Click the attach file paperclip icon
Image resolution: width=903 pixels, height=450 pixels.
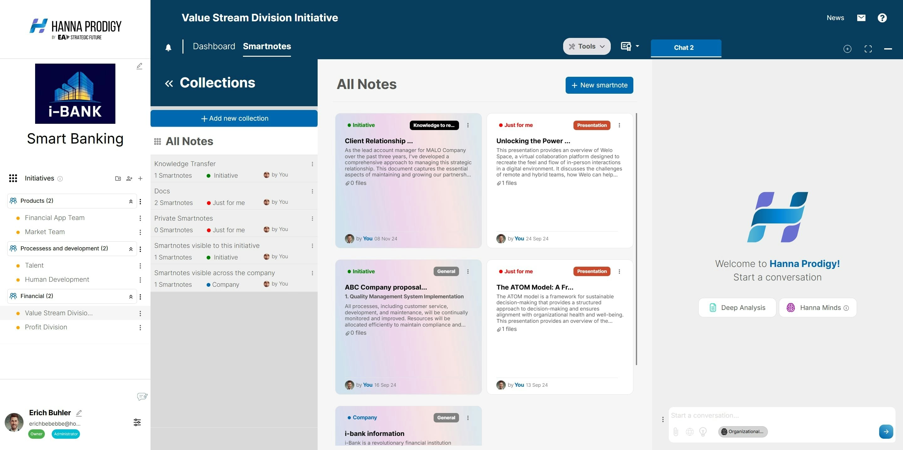[x=675, y=432]
